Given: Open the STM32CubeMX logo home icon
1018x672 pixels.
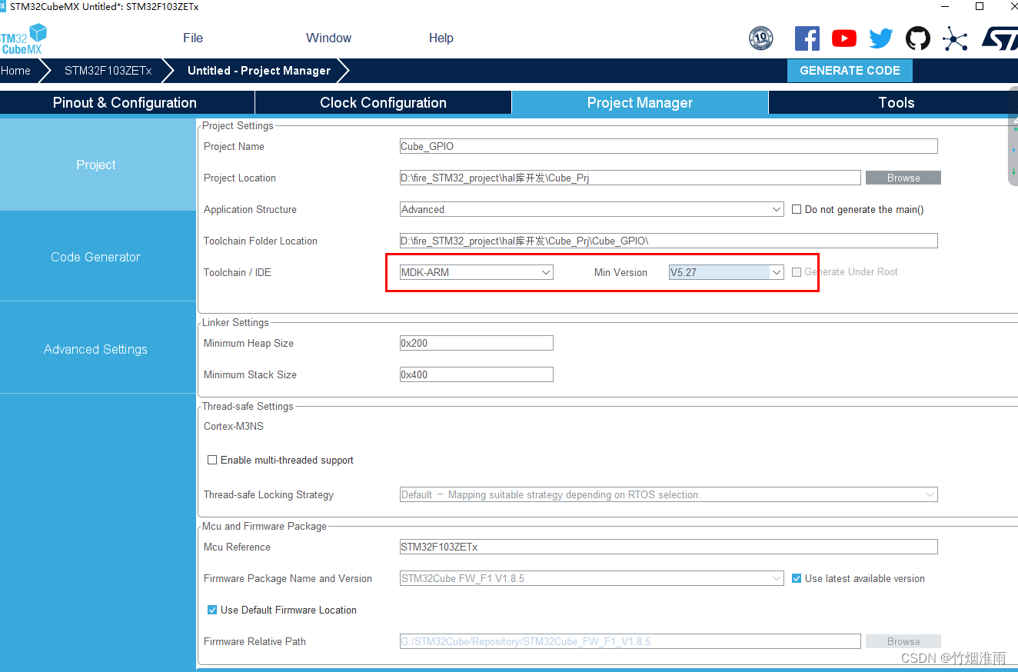Looking at the screenshot, I should pyautogui.click(x=23, y=38).
